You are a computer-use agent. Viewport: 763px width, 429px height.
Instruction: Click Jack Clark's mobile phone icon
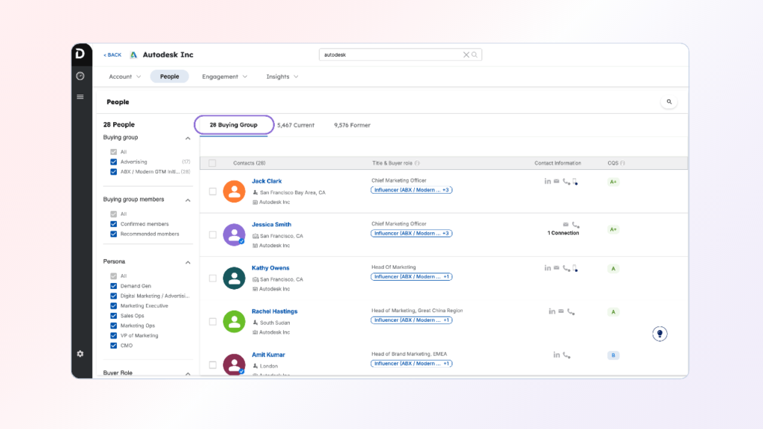[x=575, y=182]
